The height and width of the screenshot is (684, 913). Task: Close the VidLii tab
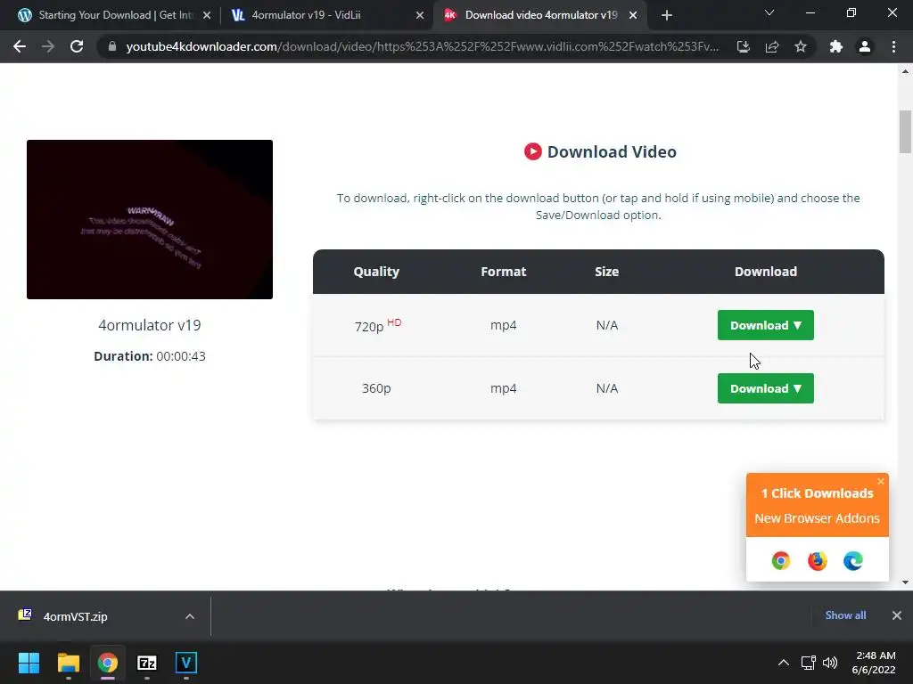pos(420,15)
